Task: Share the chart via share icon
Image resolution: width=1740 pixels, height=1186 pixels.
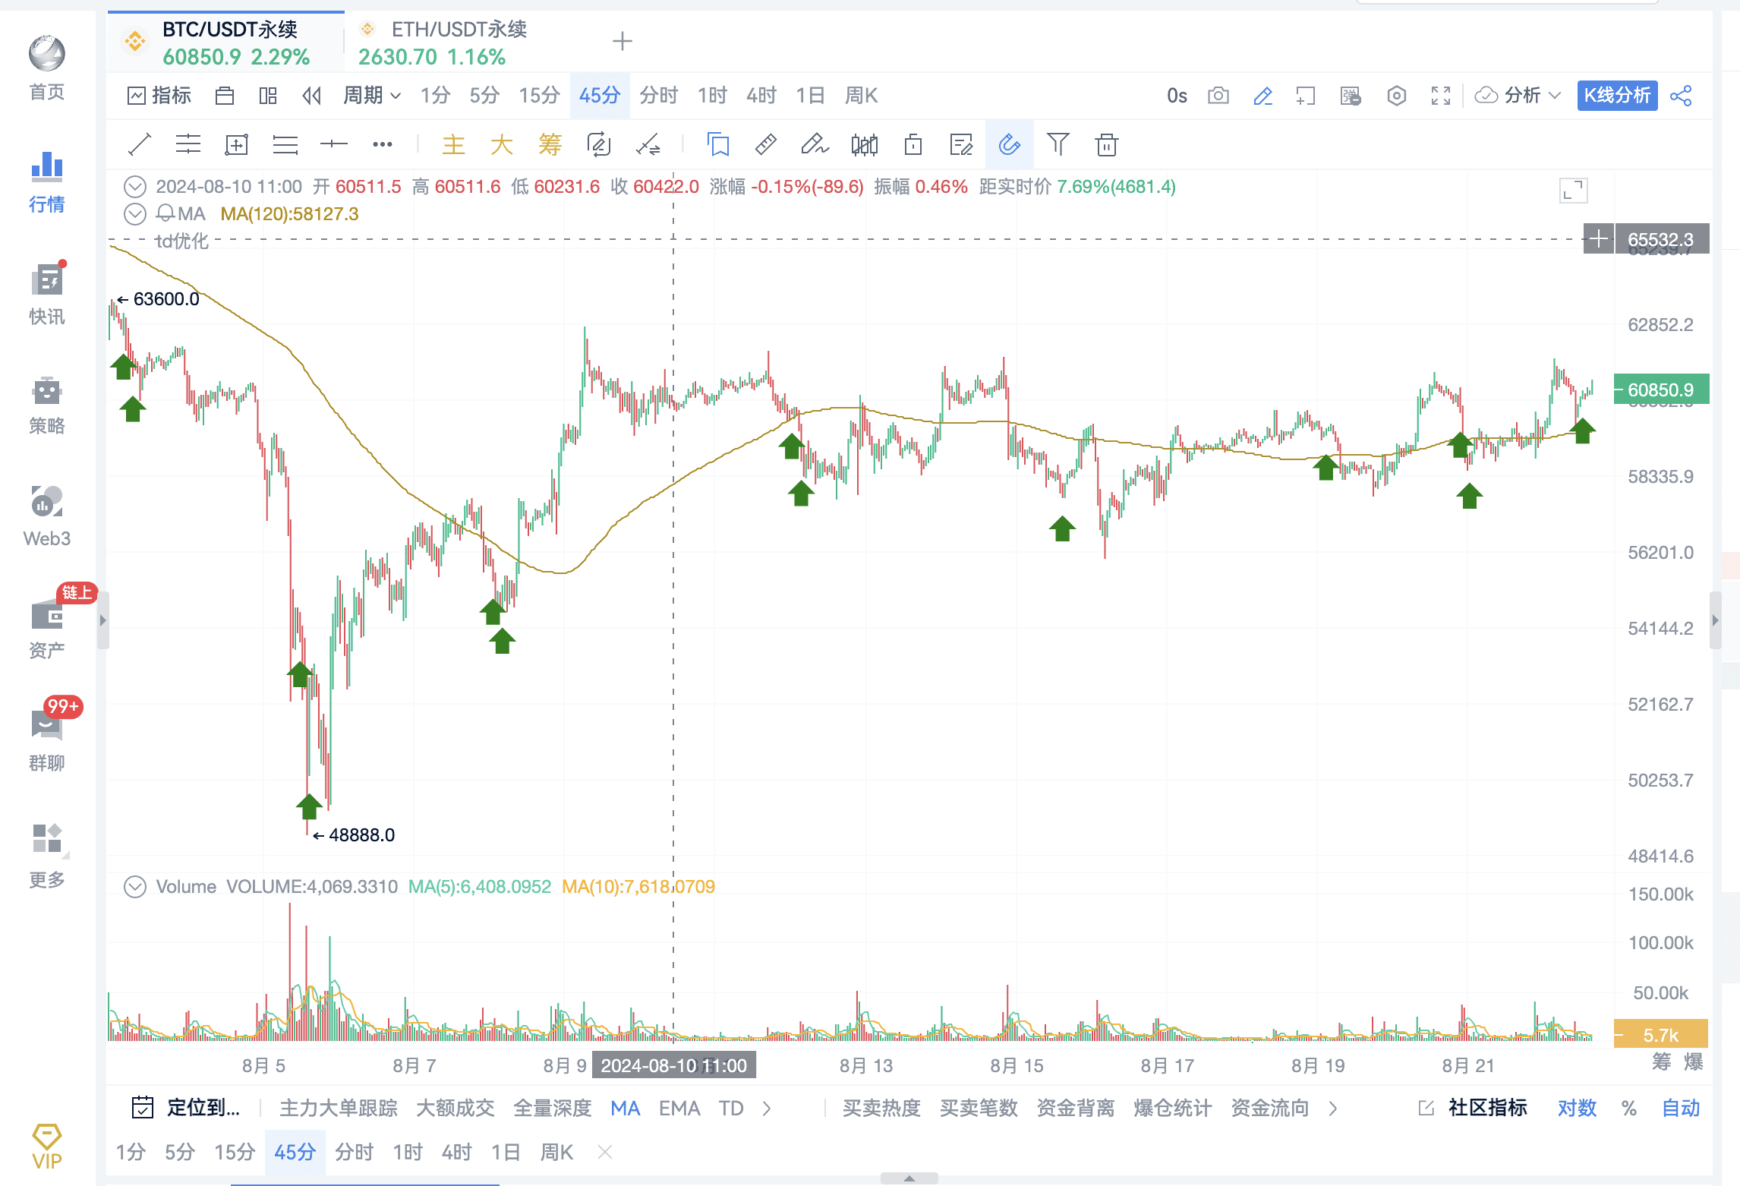Action: [1681, 96]
